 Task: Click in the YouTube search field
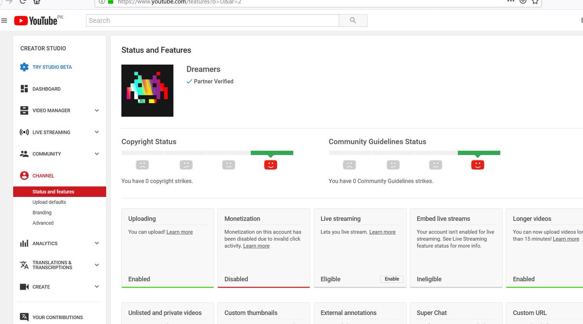pos(212,20)
